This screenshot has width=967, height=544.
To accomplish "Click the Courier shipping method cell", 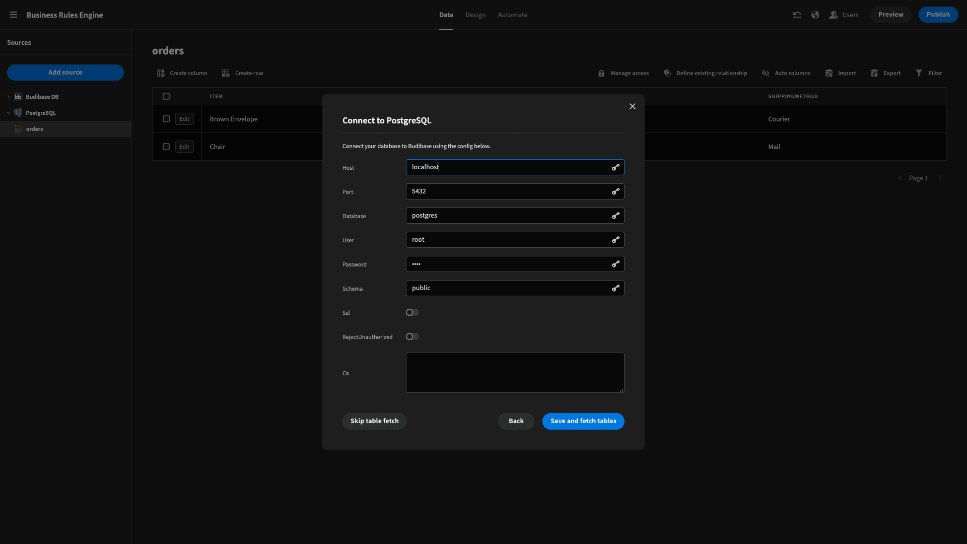I will (x=779, y=119).
